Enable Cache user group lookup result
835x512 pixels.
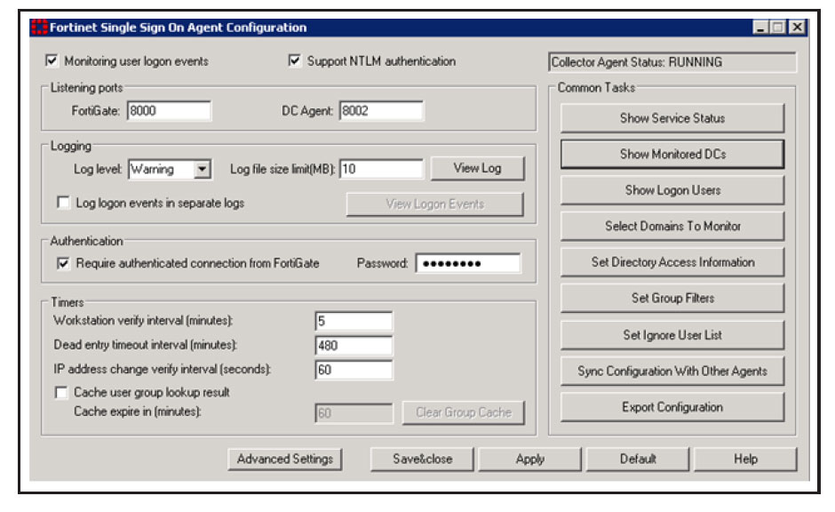click(61, 393)
